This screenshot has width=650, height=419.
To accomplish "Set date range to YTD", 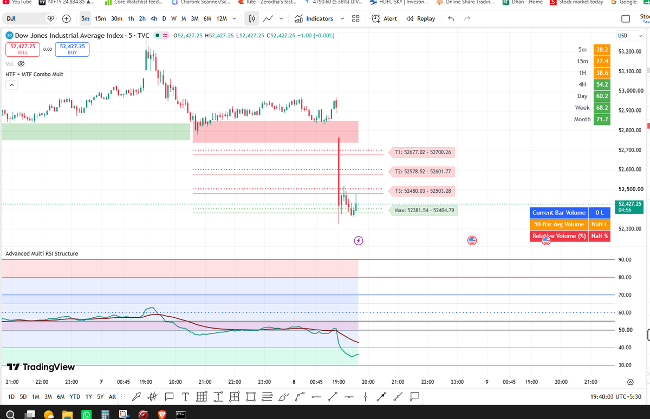I will pyautogui.click(x=74, y=396).
